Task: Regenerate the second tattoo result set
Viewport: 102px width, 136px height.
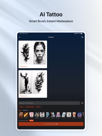Action: pos(23,96)
